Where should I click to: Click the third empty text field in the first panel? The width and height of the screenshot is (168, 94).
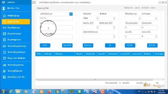click(56, 37)
